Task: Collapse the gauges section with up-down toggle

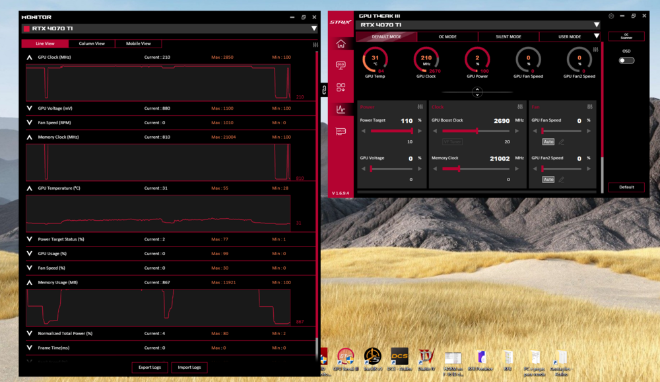Action: click(477, 92)
